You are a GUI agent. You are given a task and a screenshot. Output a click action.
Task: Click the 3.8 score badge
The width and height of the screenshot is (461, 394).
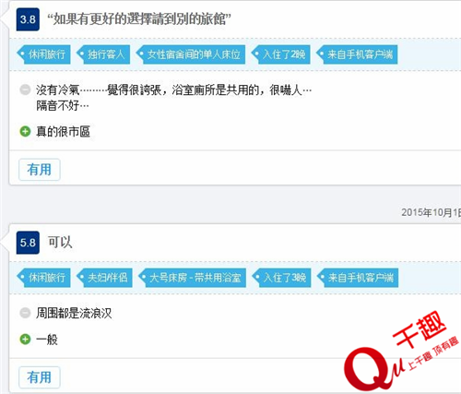coord(28,19)
